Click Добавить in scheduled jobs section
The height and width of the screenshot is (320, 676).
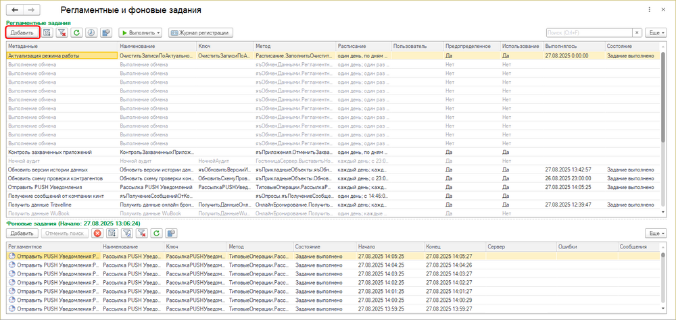coord(22,32)
